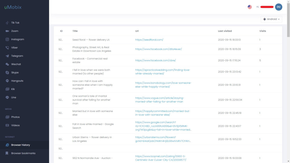Viewport: 290px width, 163px height.
Task: Click title 'Married but in love with someone else'
Action: [93, 113]
